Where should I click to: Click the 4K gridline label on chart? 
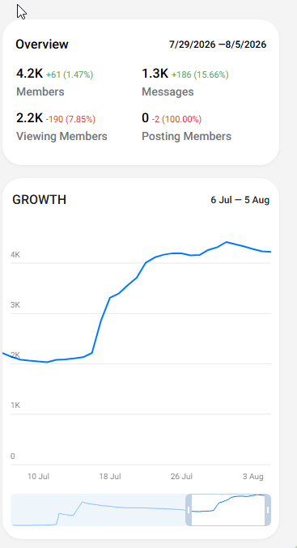point(15,255)
